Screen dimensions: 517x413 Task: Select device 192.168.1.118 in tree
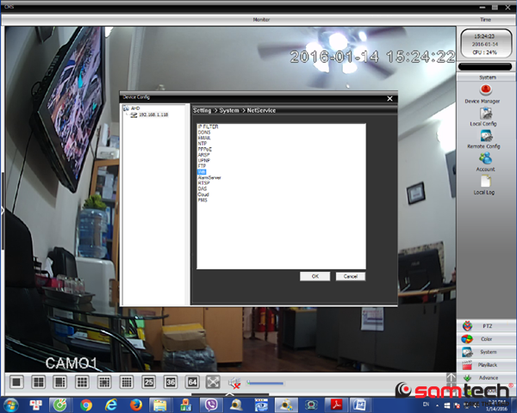click(x=153, y=114)
